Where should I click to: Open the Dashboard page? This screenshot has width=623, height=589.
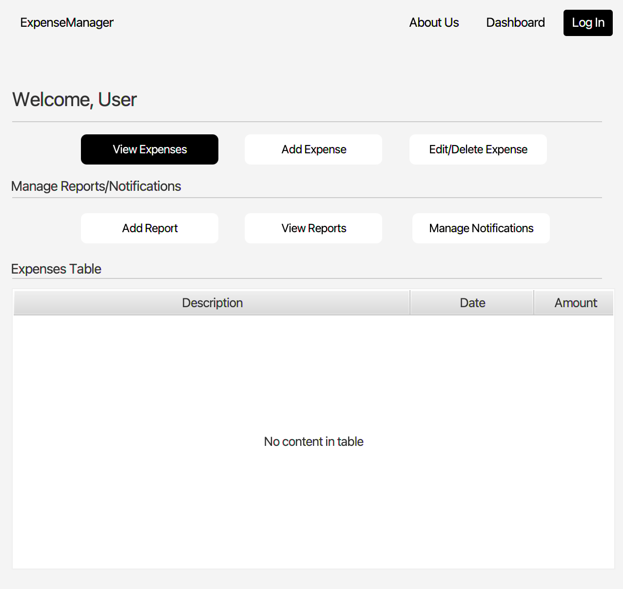coord(515,22)
